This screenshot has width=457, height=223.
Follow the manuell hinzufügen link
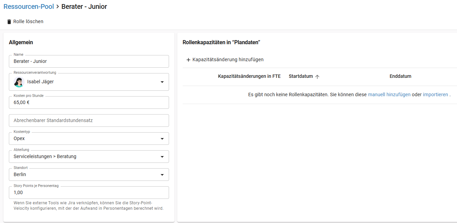point(389,95)
